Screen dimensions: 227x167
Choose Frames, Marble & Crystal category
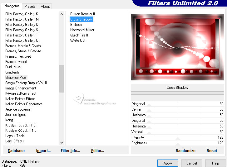(x=23, y=46)
